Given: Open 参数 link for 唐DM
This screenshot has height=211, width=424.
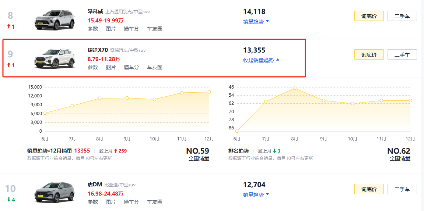Looking at the screenshot, I should pyautogui.click(x=93, y=202).
